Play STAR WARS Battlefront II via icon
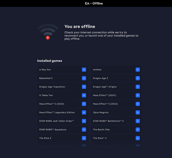 pyautogui.click(x=138, y=121)
